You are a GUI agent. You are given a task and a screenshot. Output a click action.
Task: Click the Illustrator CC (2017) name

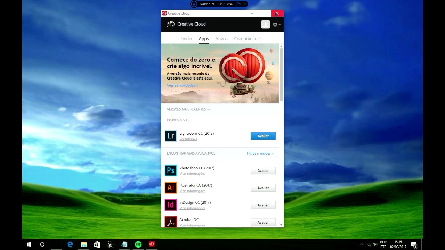coord(196,185)
